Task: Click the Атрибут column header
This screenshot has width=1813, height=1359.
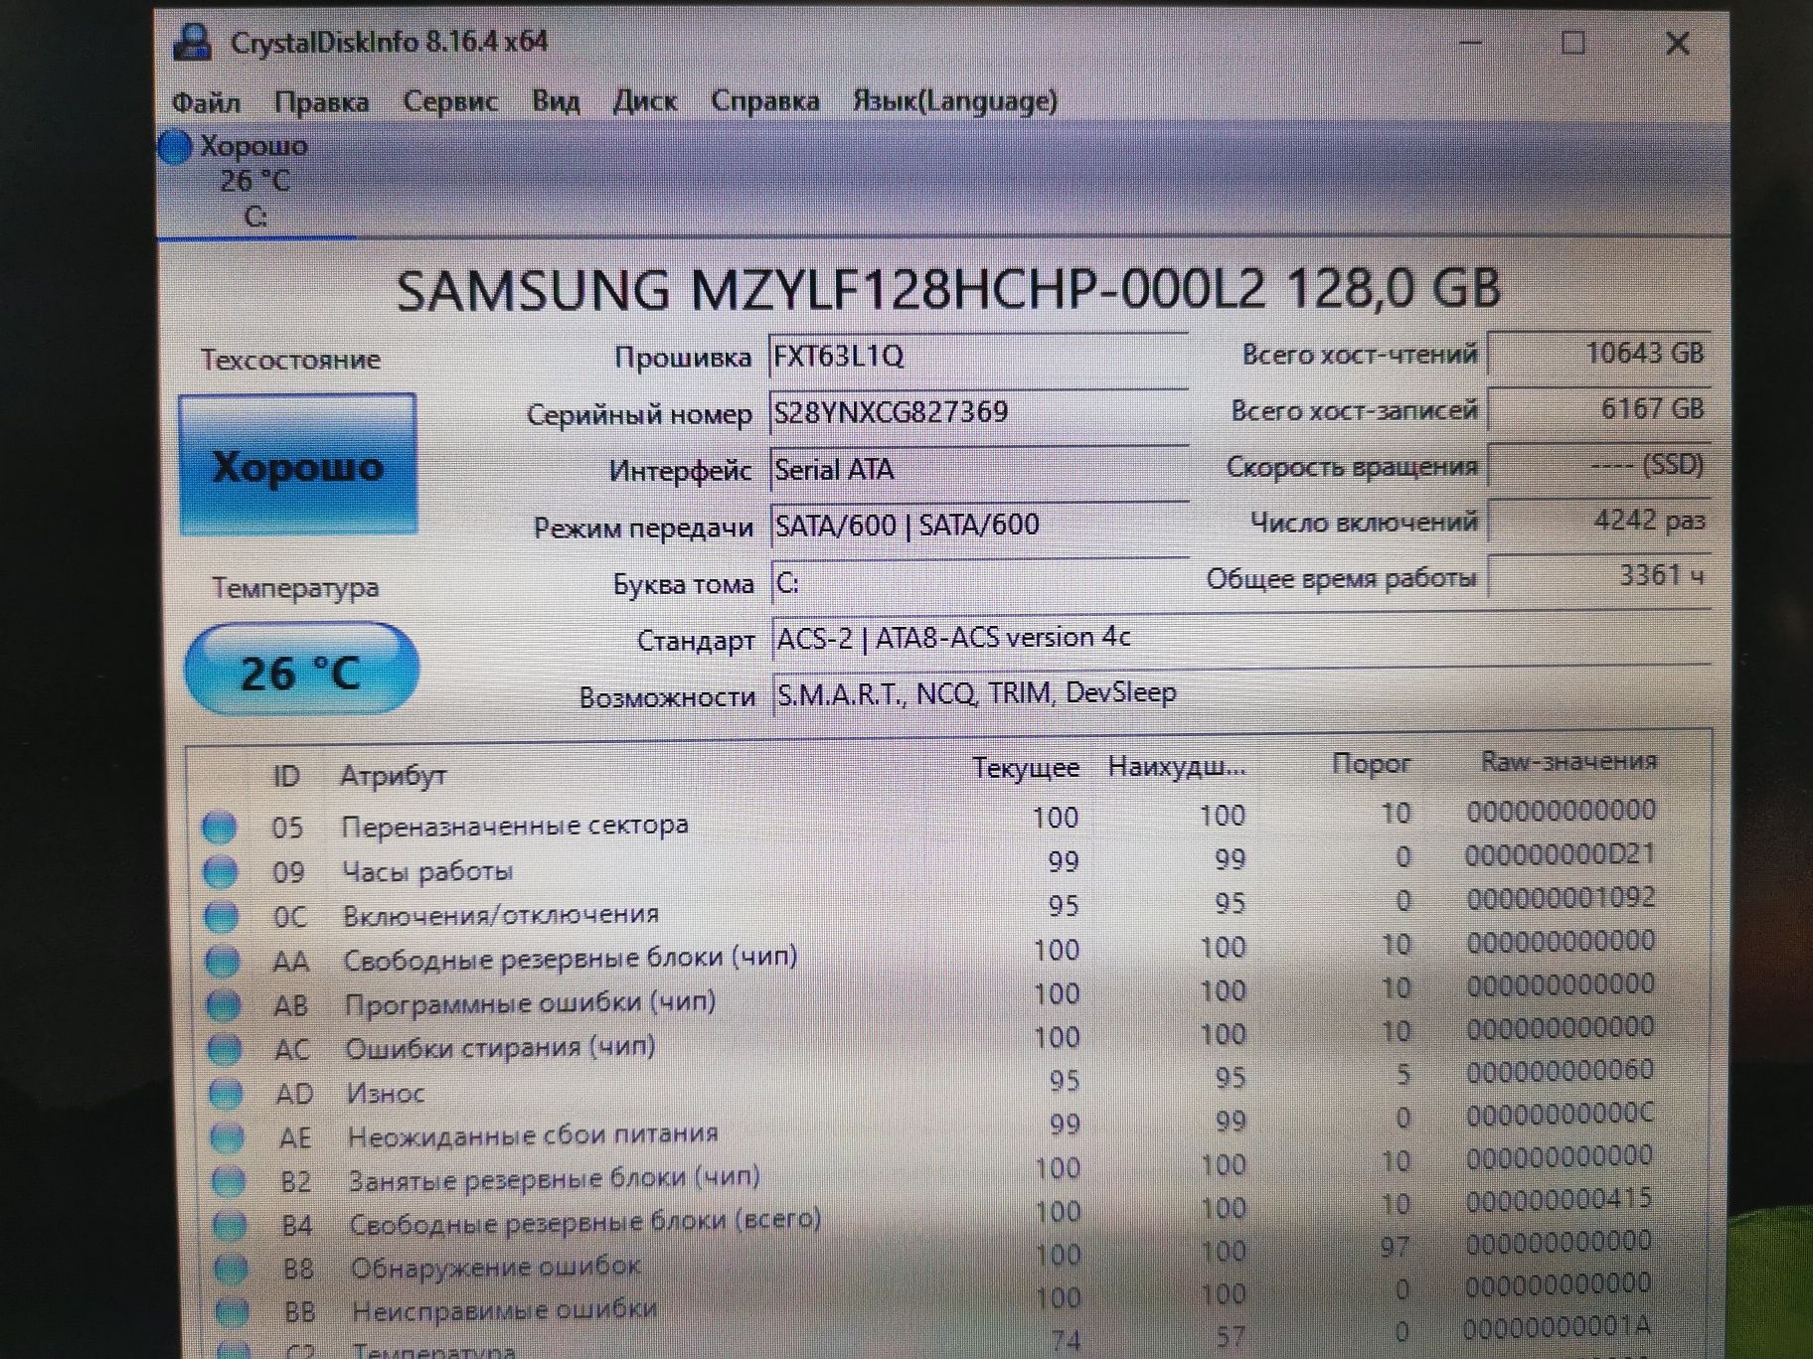Action: 394,775
